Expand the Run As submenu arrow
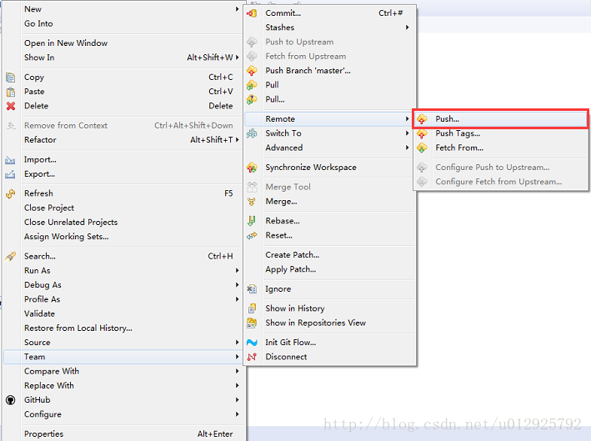 (237, 271)
